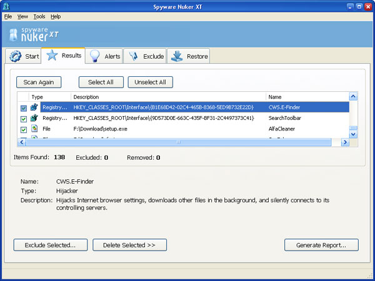
Task: Click the Removed: 0 counter
Action: tap(144, 158)
